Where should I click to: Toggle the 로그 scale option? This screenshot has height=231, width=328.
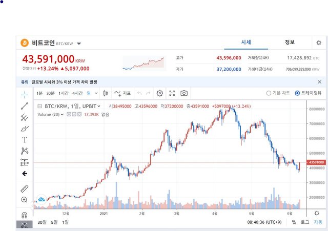(x=304, y=222)
